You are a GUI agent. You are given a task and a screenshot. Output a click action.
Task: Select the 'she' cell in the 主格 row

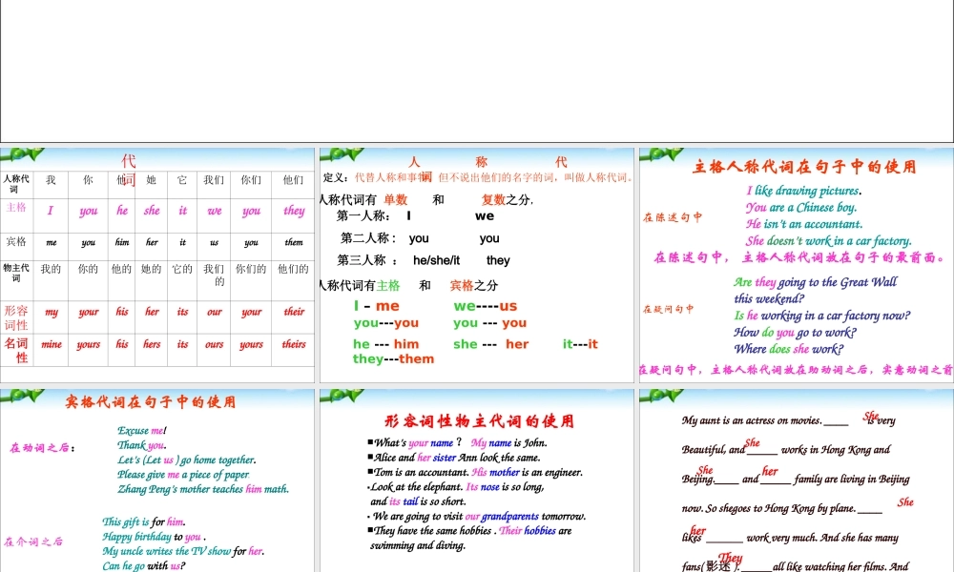pos(152,211)
